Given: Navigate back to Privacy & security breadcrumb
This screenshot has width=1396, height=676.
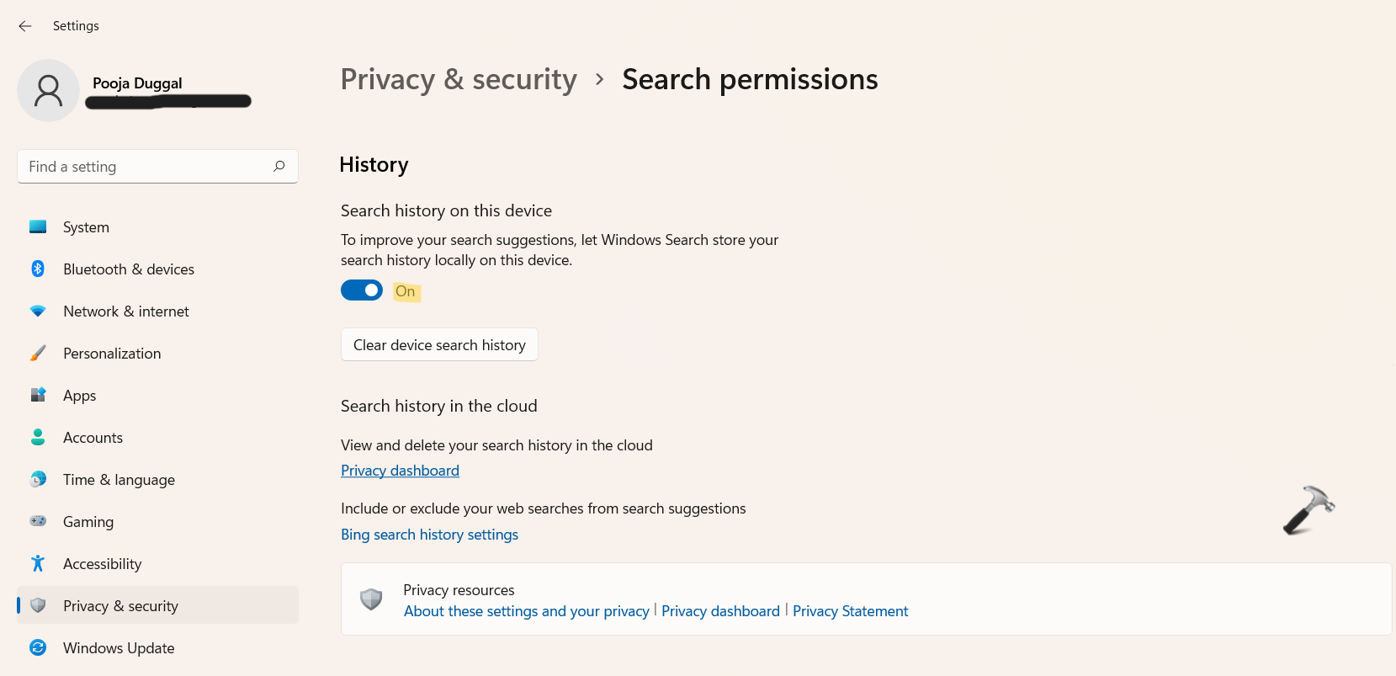Looking at the screenshot, I should coord(459,79).
